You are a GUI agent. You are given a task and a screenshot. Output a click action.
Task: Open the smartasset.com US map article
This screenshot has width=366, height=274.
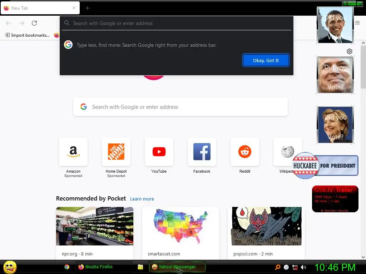tap(180, 233)
